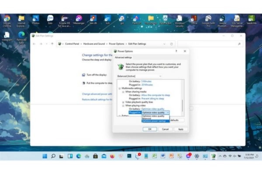Click the Photos desktop icon
Screen dimensions: 262x174
(36, 20)
